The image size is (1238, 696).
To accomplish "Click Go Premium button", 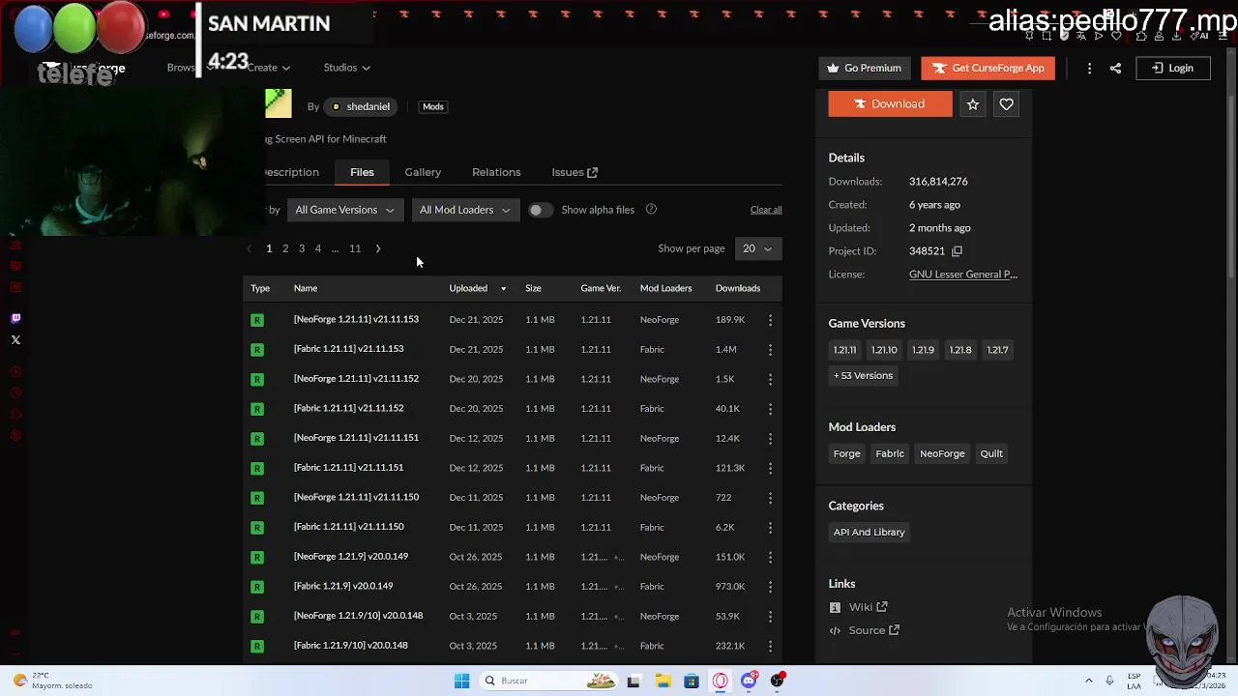I will pos(865,68).
